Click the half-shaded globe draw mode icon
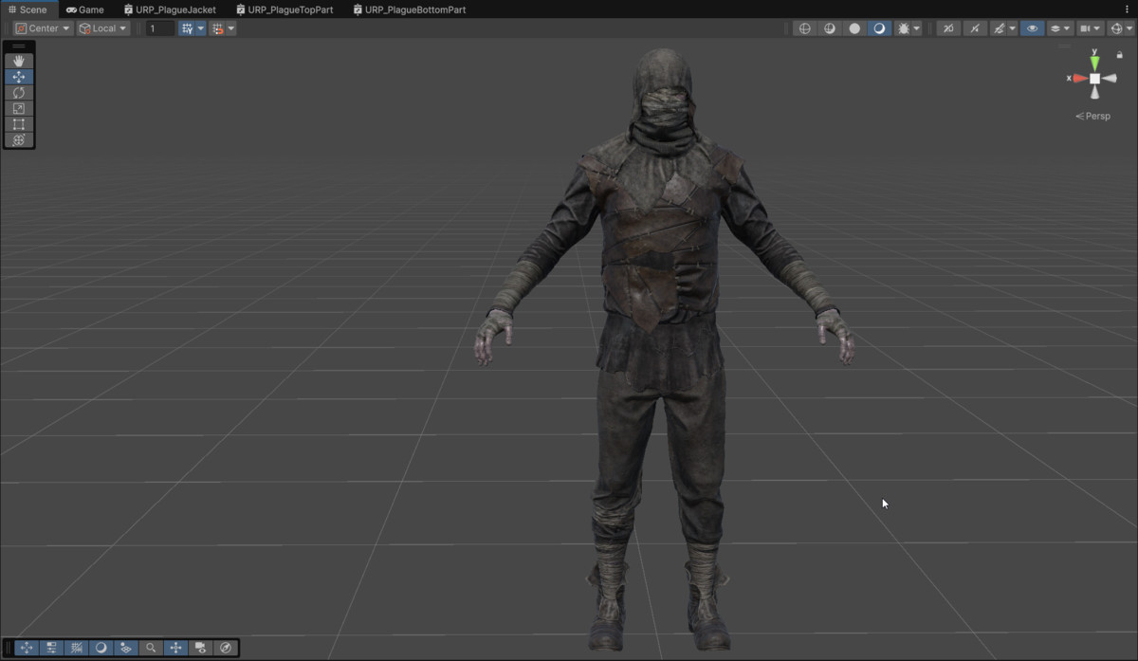 tap(830, 28)
